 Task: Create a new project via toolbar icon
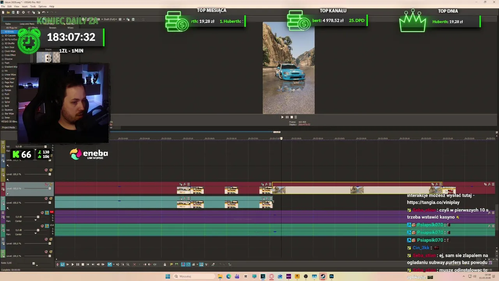pyautogui.click(x=3, y=12)
